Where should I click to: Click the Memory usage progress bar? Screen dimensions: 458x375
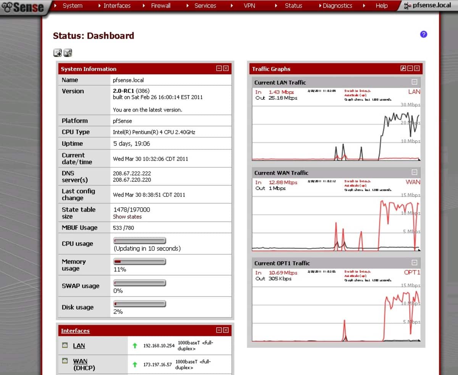[x=139, y=262]
